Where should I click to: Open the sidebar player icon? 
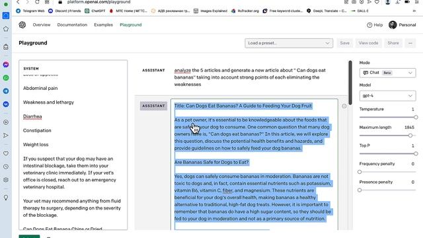tap(6, 122)
